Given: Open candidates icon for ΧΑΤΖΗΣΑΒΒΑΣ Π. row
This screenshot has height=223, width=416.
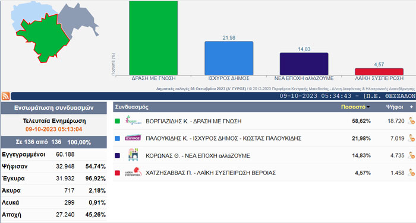Looking at the screenshot, I should pos(411,173).
